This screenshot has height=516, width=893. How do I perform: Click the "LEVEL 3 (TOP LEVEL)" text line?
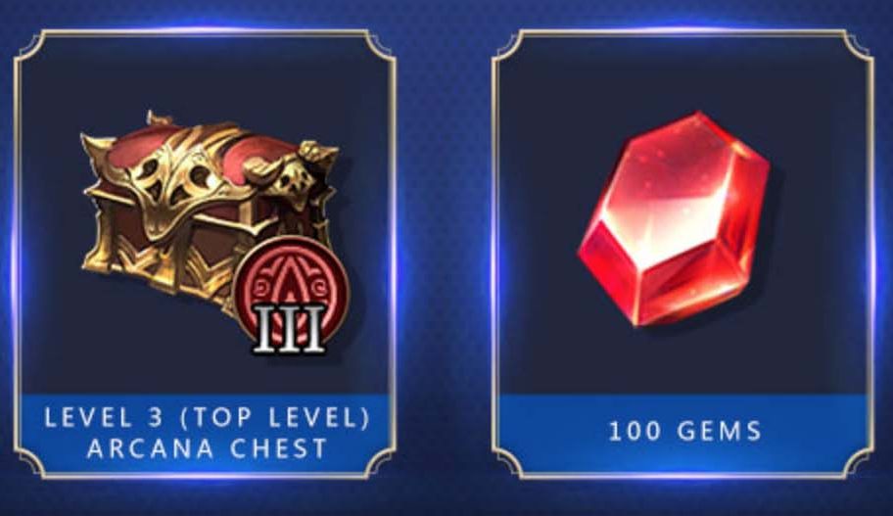pos(208,418)
